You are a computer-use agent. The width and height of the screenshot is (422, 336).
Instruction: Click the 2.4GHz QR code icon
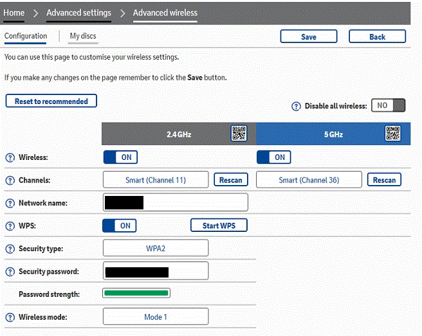(239, 134)
